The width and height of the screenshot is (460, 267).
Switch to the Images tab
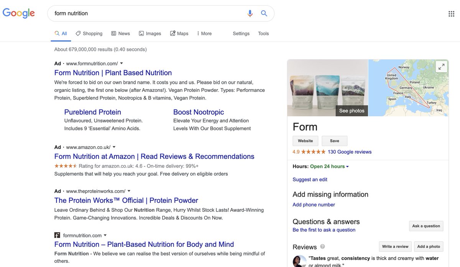point(150,34)
